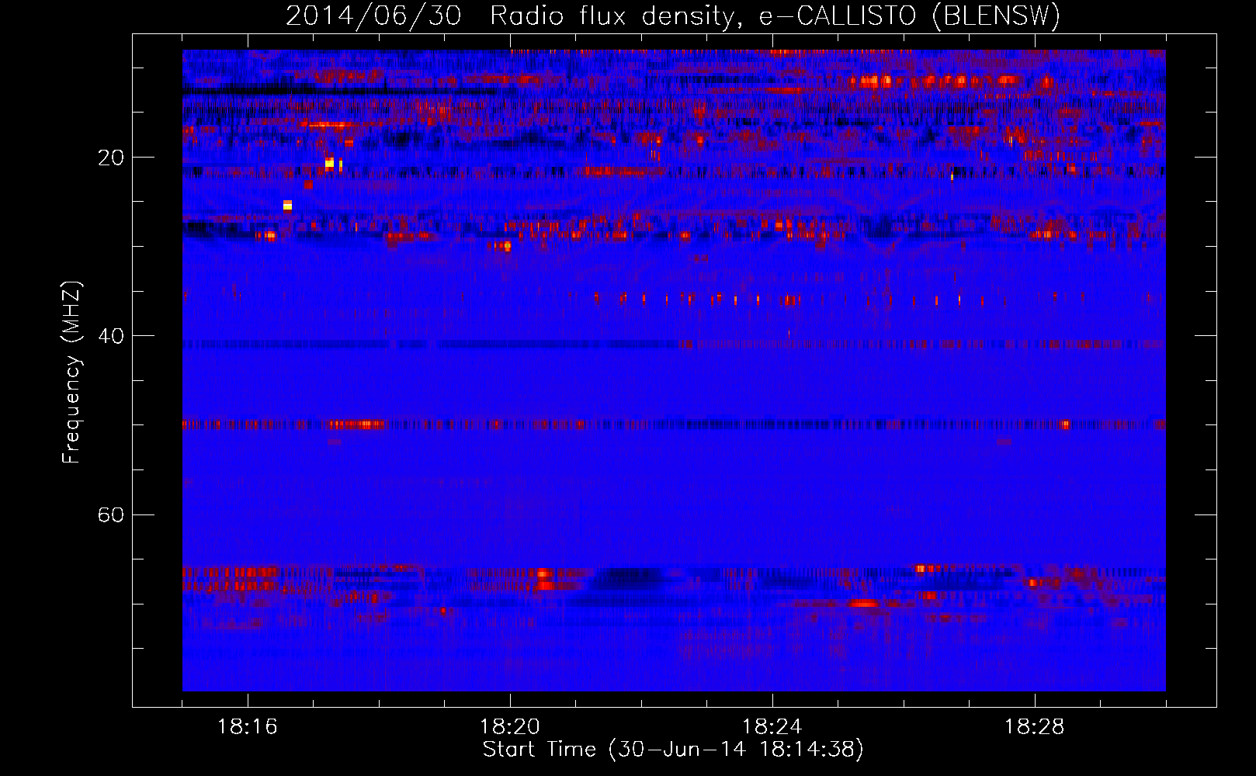Click the 40 frequency tick label
Screen dimensions: 1256x776
[x=110, y=336]
